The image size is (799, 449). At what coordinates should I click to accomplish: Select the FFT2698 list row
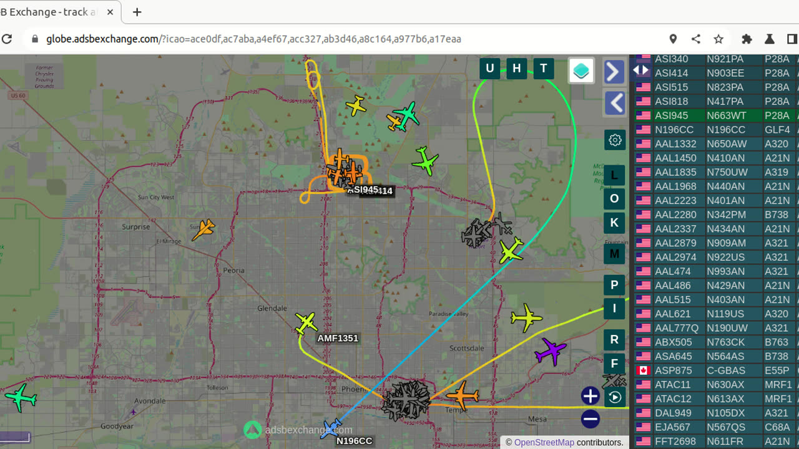716,442
